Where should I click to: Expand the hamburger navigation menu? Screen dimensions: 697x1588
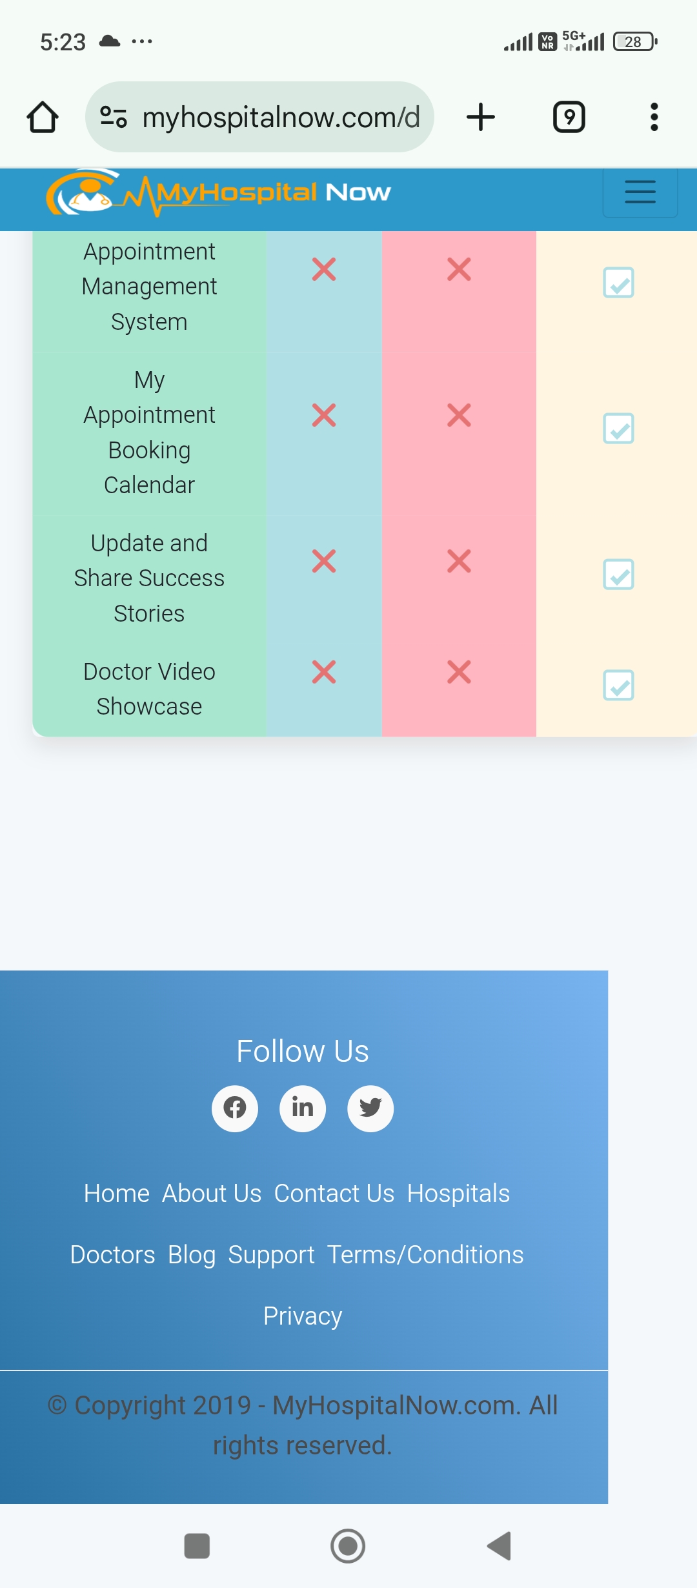[x=640, y=192]
